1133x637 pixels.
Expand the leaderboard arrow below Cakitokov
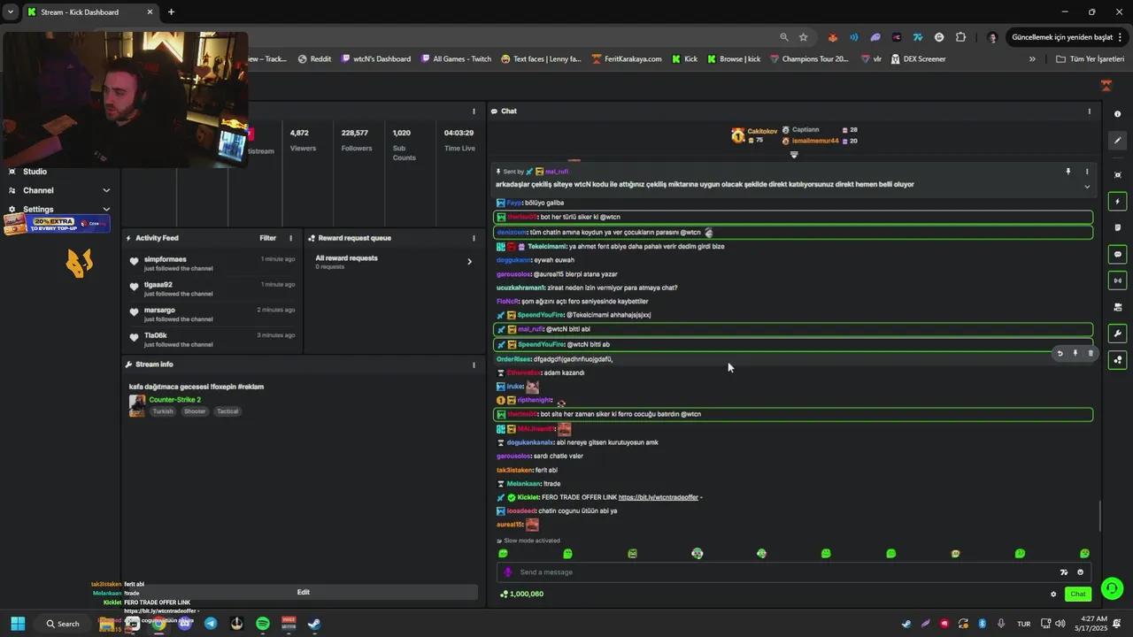click(x=794, y=155)
